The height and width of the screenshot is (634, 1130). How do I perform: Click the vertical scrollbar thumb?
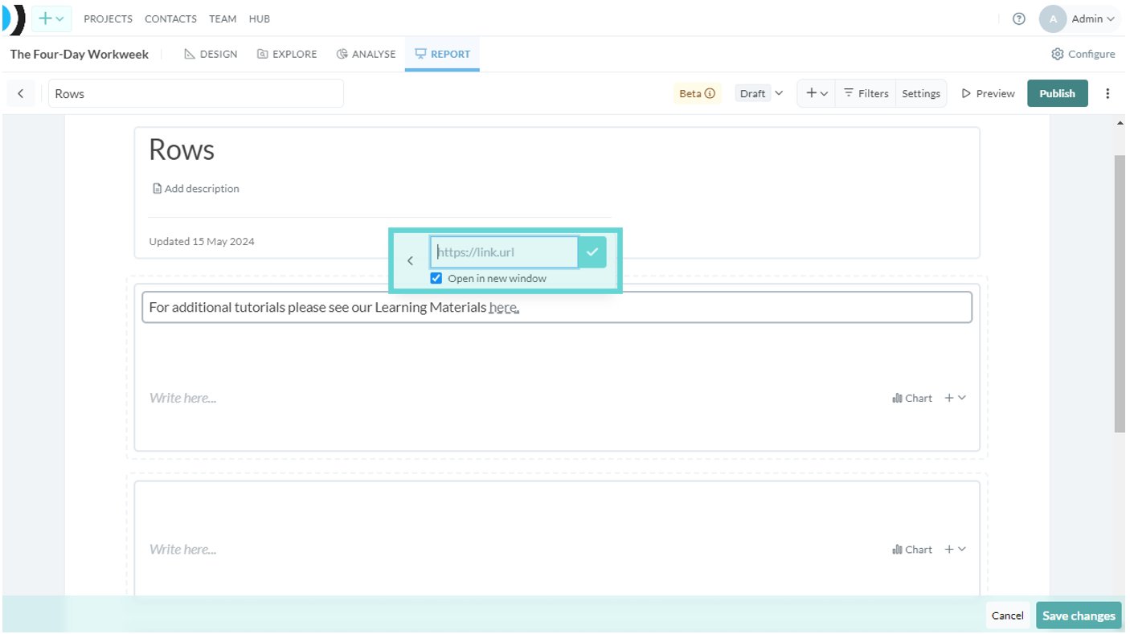(x=1120, y=293)
